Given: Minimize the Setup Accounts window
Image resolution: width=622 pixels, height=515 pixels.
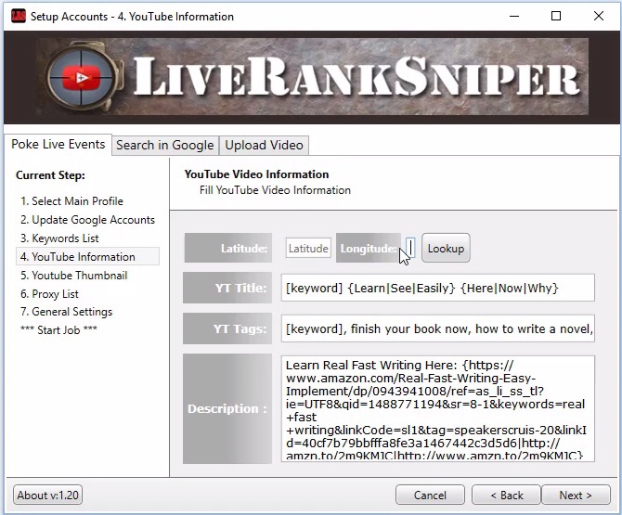Looking at the screenshot, I should (x=514, y=17).
